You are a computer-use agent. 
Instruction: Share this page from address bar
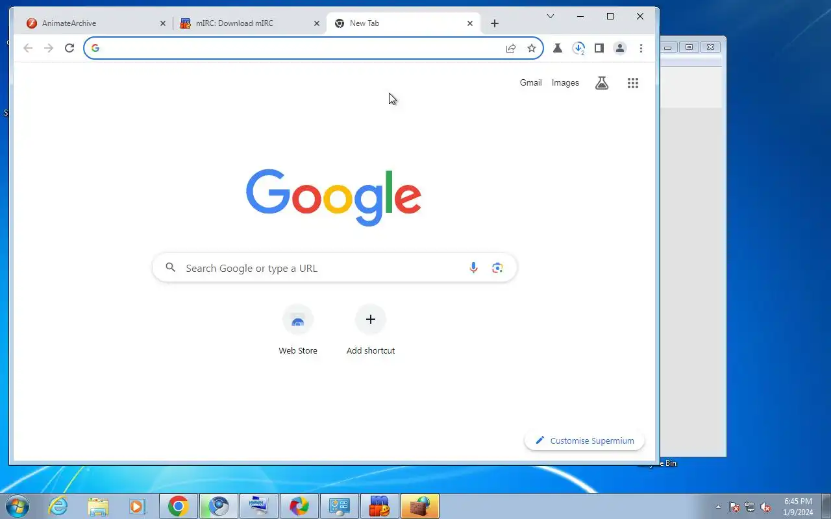point(511,48)
